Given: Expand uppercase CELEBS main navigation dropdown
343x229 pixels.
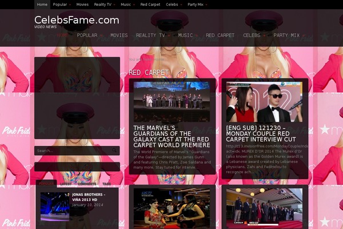Looking at the screenshot, I should click(x=254, y=35).
